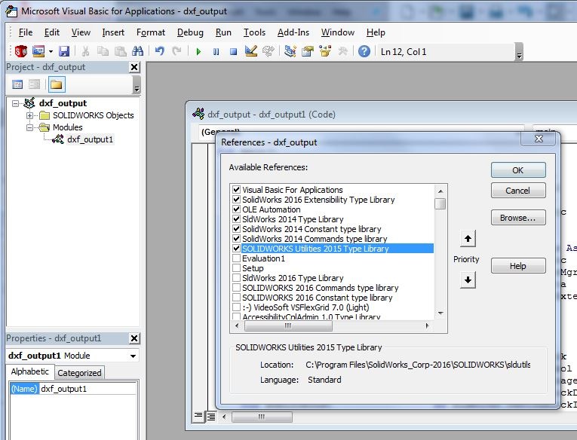Open the Add-Ins menu
Viewport: 577px width, 440px height.
click(293, 32)
